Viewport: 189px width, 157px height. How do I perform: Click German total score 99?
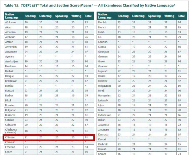pyautogui.click(x=179, y=57)
